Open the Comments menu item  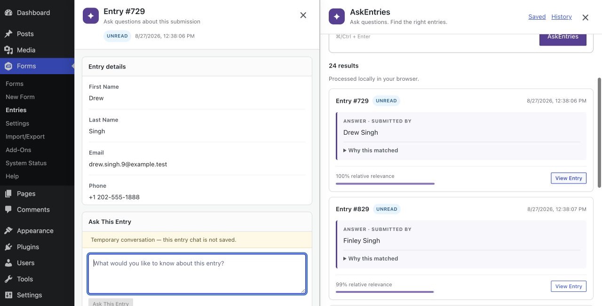pyautogui.click(x=37, y=209)
